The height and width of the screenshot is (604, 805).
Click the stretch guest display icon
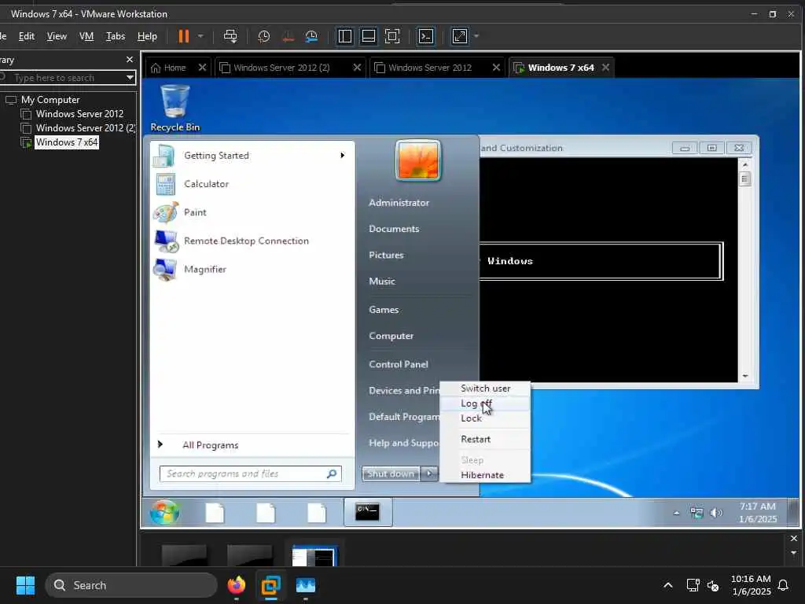coord(459,36)
